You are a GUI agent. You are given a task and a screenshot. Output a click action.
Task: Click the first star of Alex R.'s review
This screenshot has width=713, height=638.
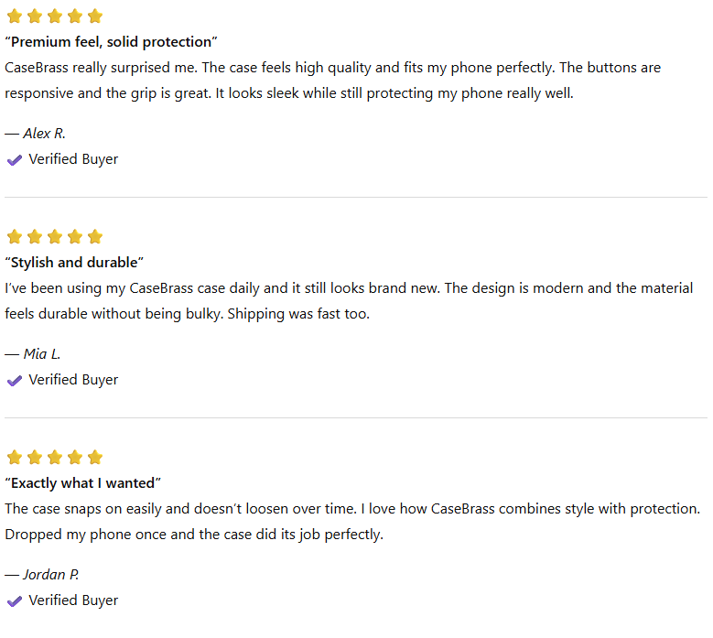[x=15, y=16]
